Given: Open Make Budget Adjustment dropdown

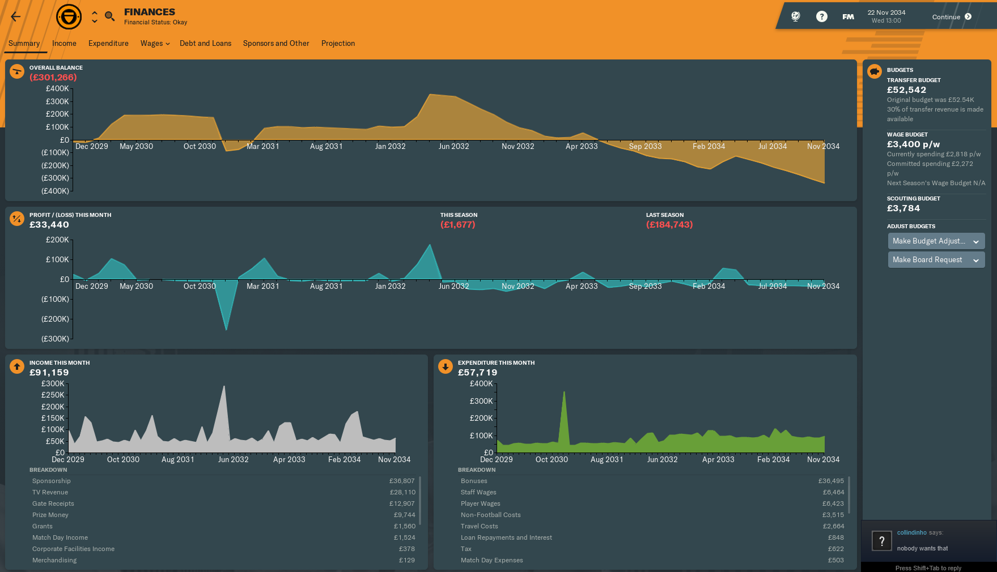Looking at the screenshot, I should tap(936, 241).
